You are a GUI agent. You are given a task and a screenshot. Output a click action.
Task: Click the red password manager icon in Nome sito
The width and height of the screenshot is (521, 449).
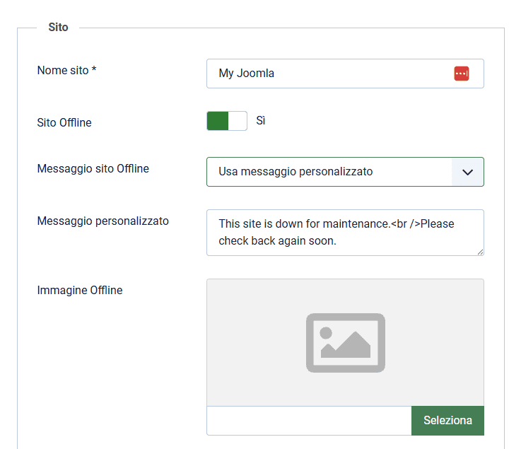pos(461,74)
